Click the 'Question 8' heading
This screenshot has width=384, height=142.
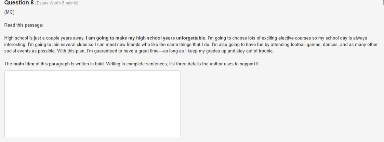click(19, 3)
